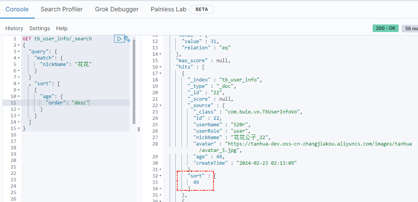Click the "nickName": "花花" query line
Image resolution: width=418 pixels, height=202 pixels.
coord(66,64)
